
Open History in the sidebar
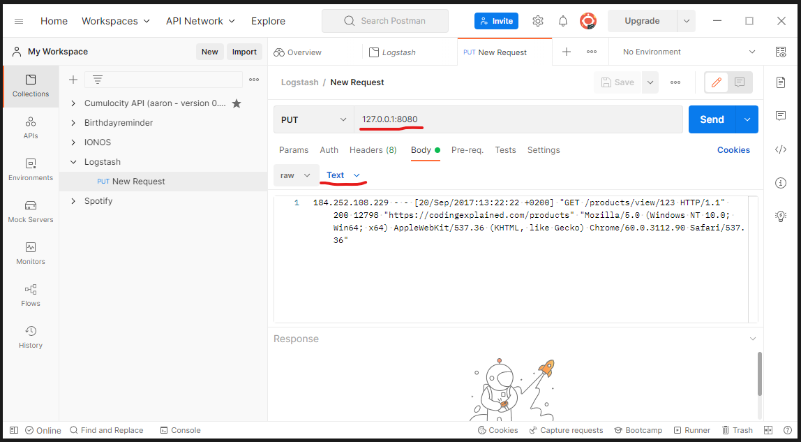pos(31,337)
